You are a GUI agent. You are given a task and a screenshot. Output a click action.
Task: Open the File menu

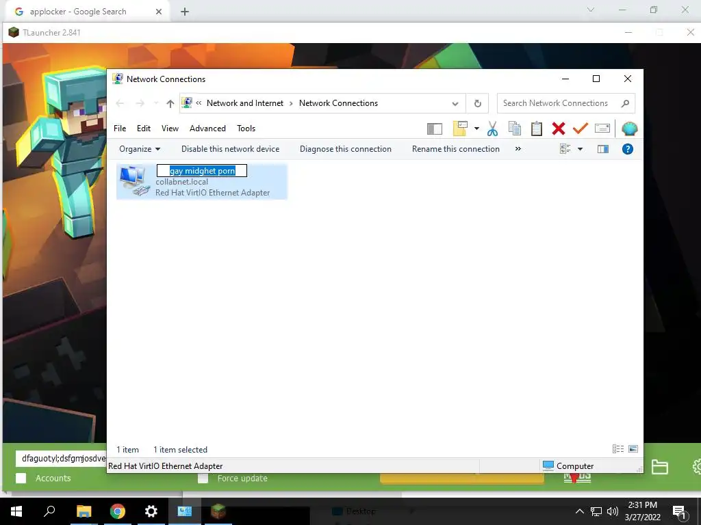click(x=120, y=129)
